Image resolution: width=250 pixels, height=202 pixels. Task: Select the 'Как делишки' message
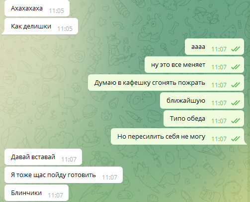point(40,26)
